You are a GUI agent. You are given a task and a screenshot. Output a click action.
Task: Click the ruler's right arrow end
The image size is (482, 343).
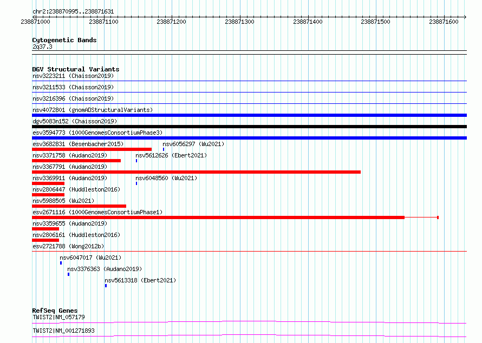465,17
